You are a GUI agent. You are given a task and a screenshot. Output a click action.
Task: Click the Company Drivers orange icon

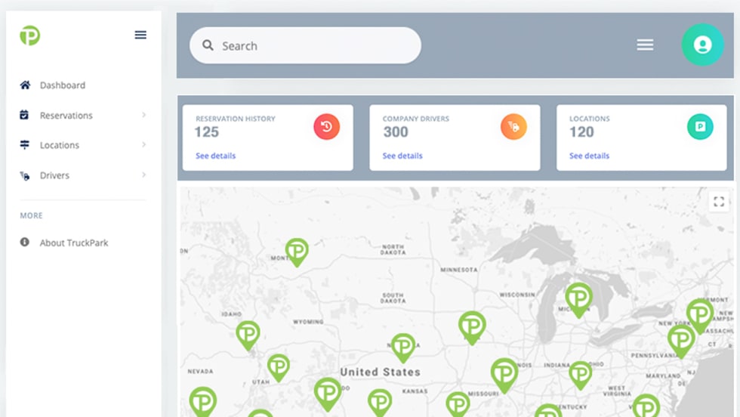coord(513,127)
